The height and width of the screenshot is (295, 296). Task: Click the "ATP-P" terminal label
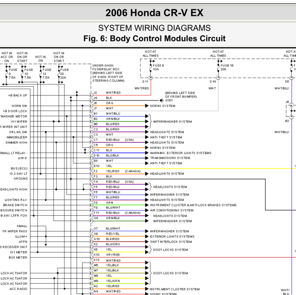point(23,158)
